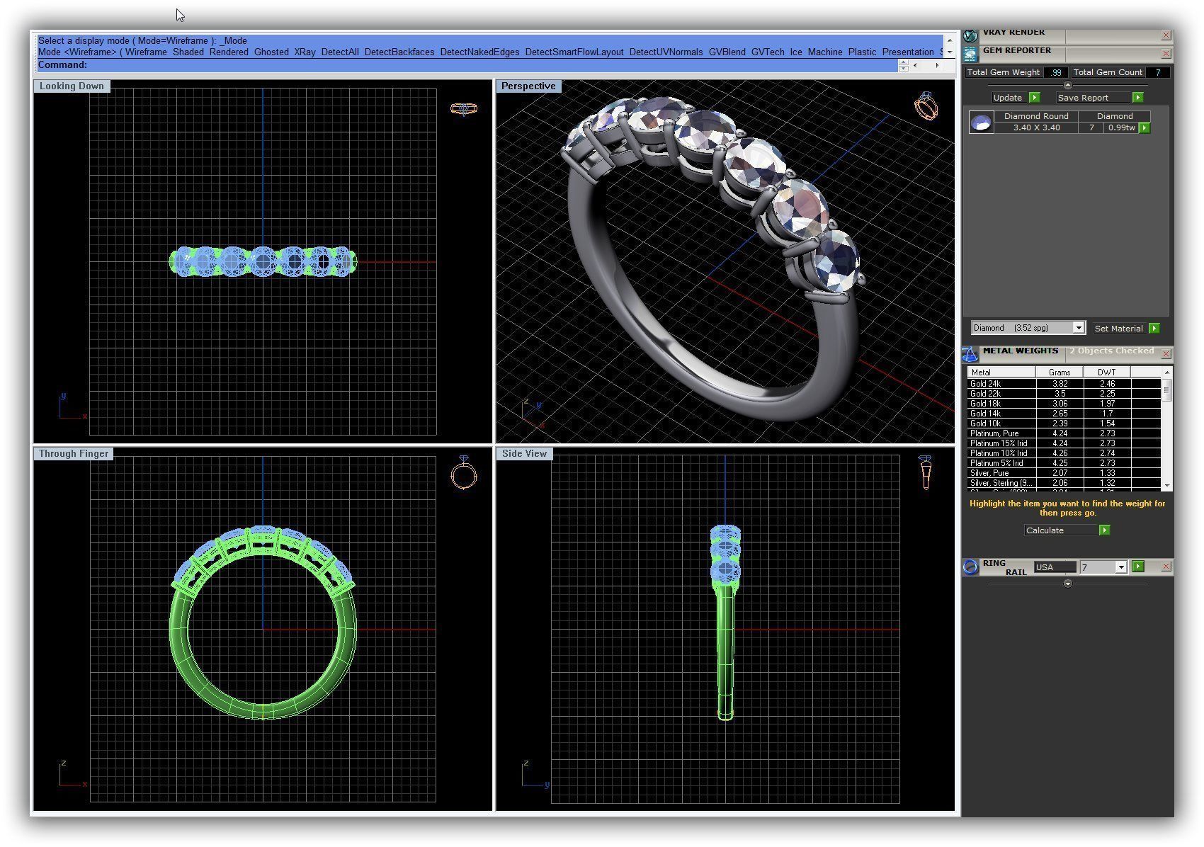Click the Save Report button
This screenshot has height=847, width=1204.
pyautogui.click(x=1094, y=98)
